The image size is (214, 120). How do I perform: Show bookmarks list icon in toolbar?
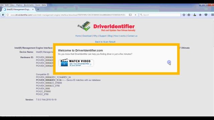point(189,15)
